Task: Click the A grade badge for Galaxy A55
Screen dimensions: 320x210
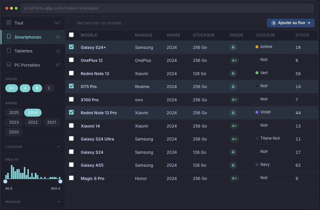Action: pyautogui.click(x=233, y=165)
